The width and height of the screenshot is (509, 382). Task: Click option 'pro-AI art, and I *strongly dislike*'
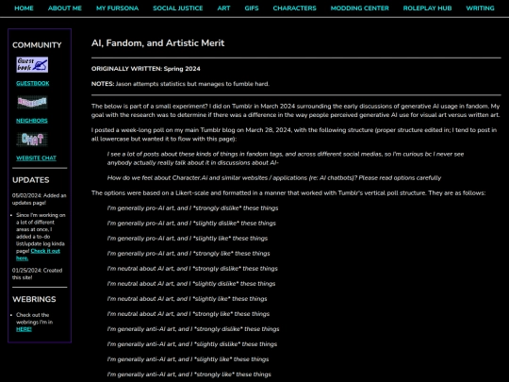[x=192, y=208]
